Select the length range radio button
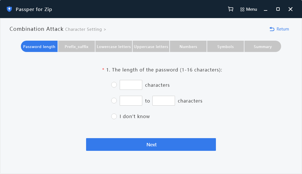 click(x=114, y=101)
